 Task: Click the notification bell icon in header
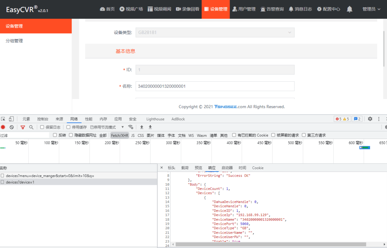[x=350, y=9]
